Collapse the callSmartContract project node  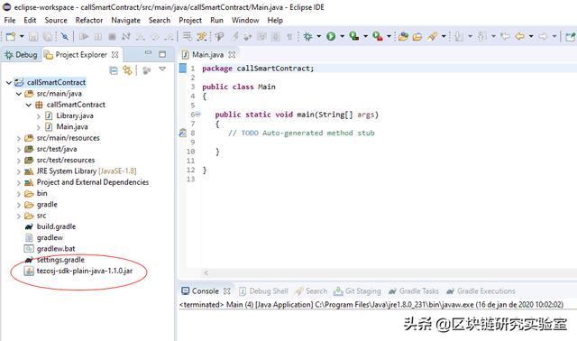tap(9, 82)
